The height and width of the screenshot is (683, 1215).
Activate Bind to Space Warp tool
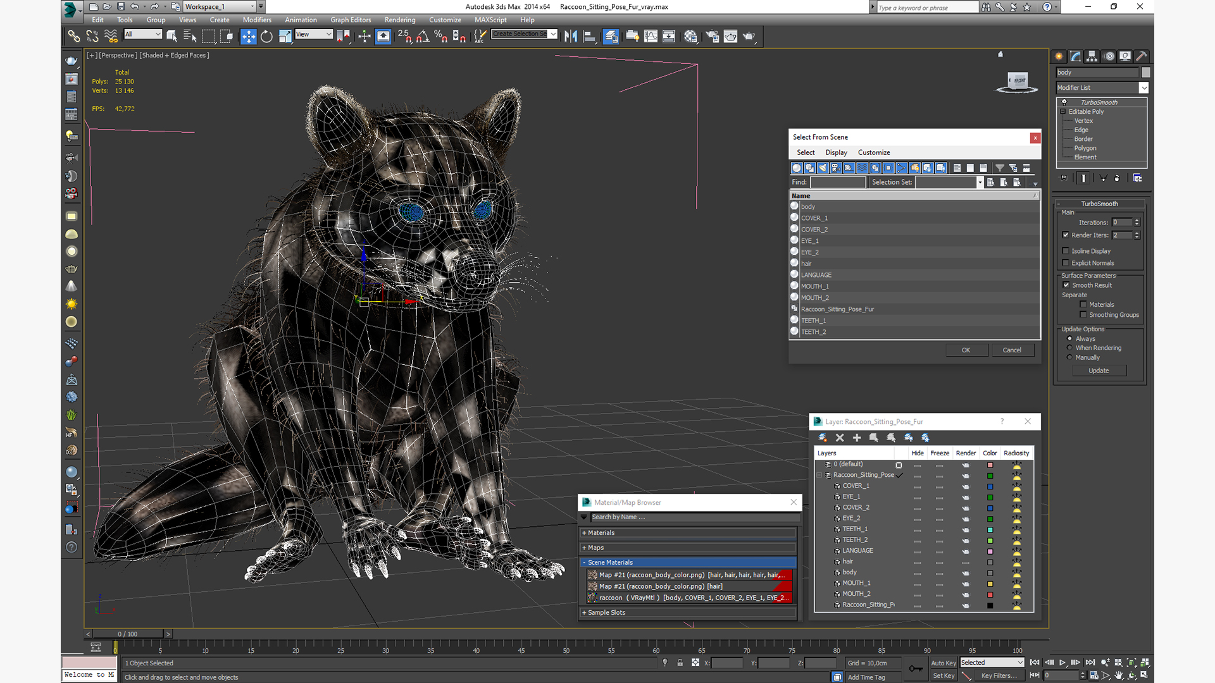pyautogui.click(x=111, y=36)
